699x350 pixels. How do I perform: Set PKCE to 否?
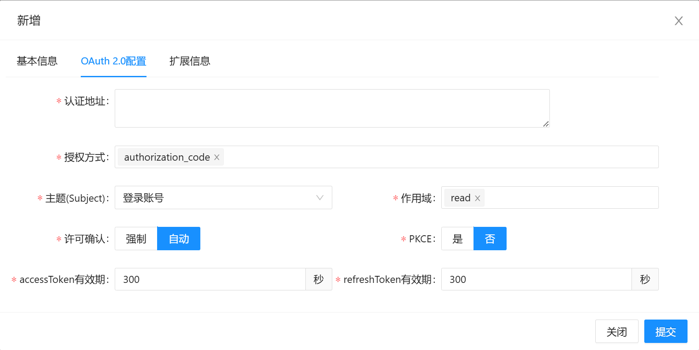(490, 239)
